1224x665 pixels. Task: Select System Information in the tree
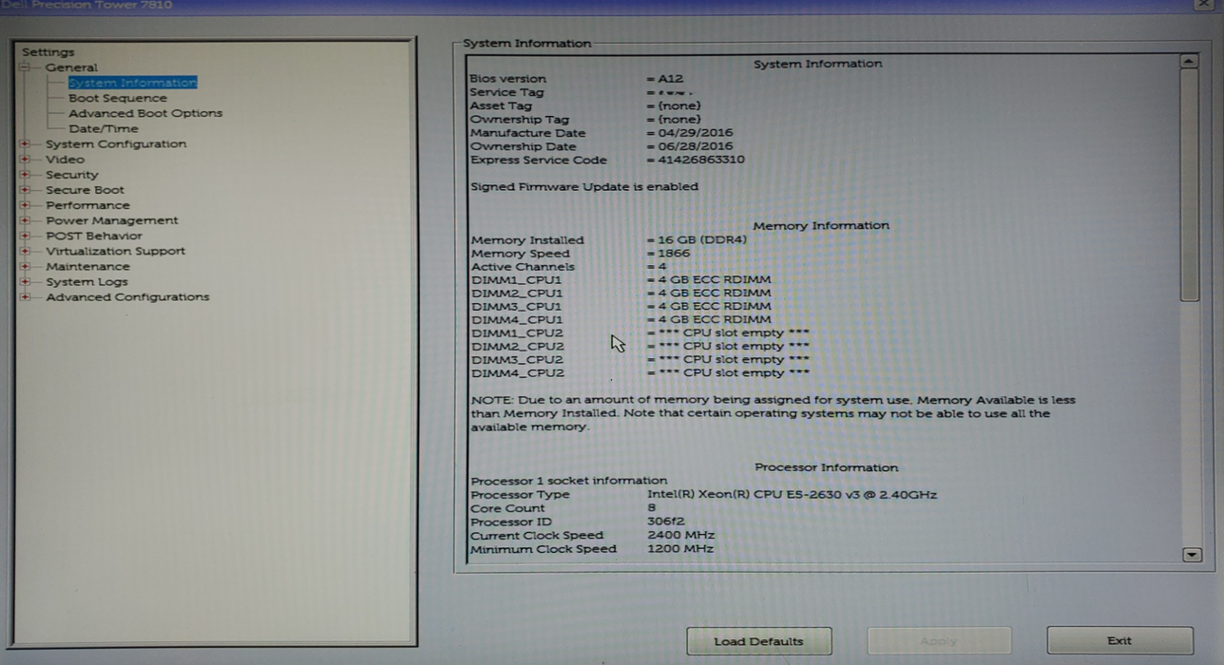pos(132,83)
